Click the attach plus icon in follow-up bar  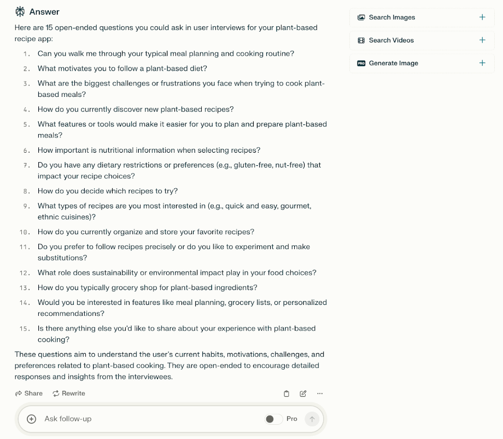[x=31, y=418]
